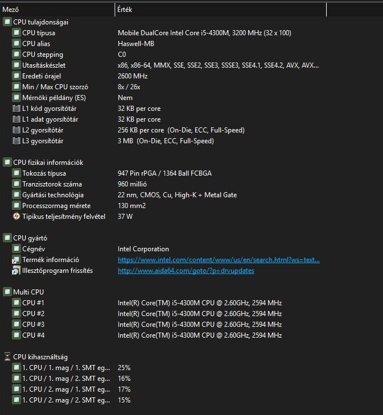This screenshot has height=415, width=383.
Task: Click the CPU típusa row icon
Action: 17,33
